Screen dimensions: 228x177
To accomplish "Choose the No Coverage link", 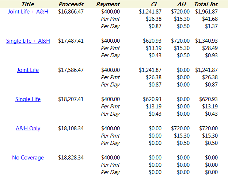I will pyautogui.click(x=28, y=158).
